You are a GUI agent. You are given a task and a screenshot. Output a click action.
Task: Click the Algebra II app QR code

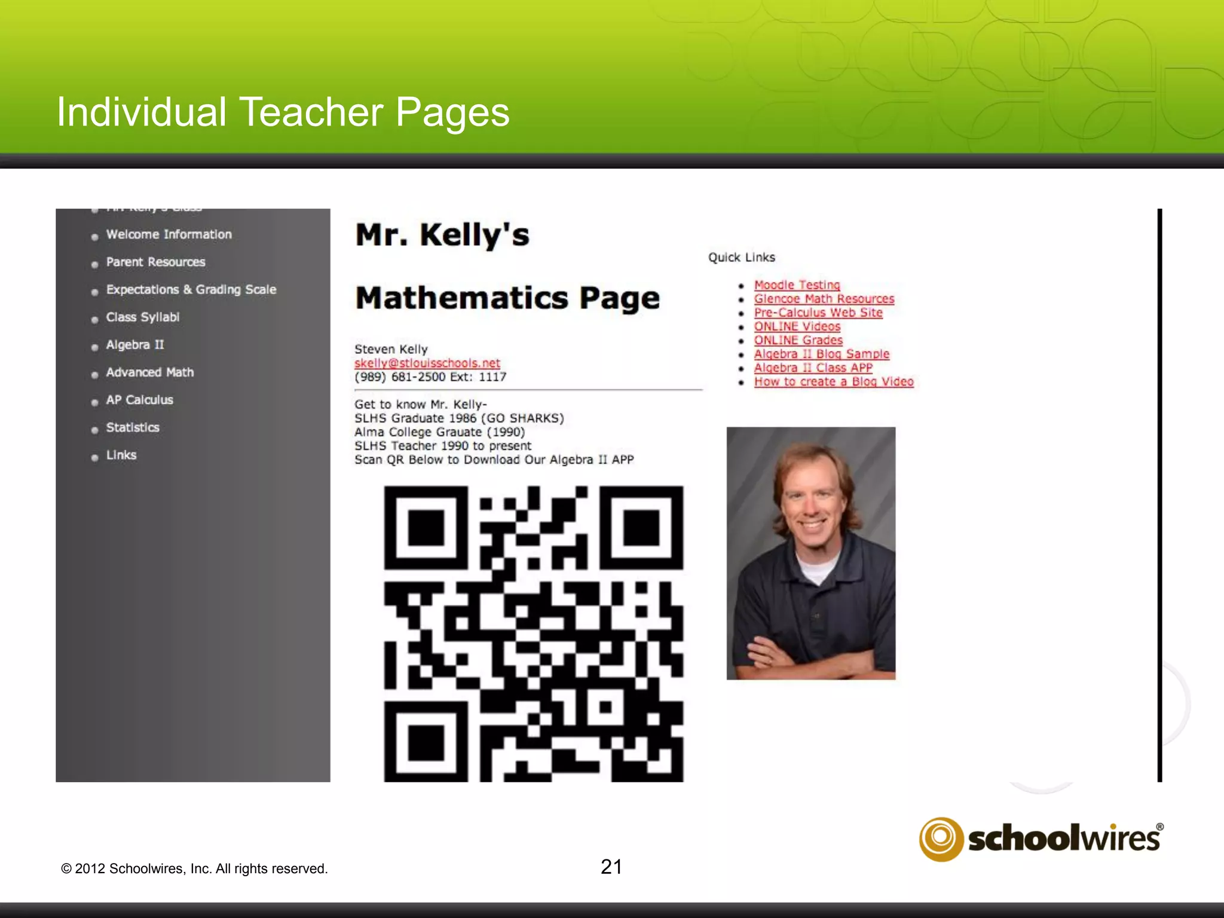coord(533,634)
